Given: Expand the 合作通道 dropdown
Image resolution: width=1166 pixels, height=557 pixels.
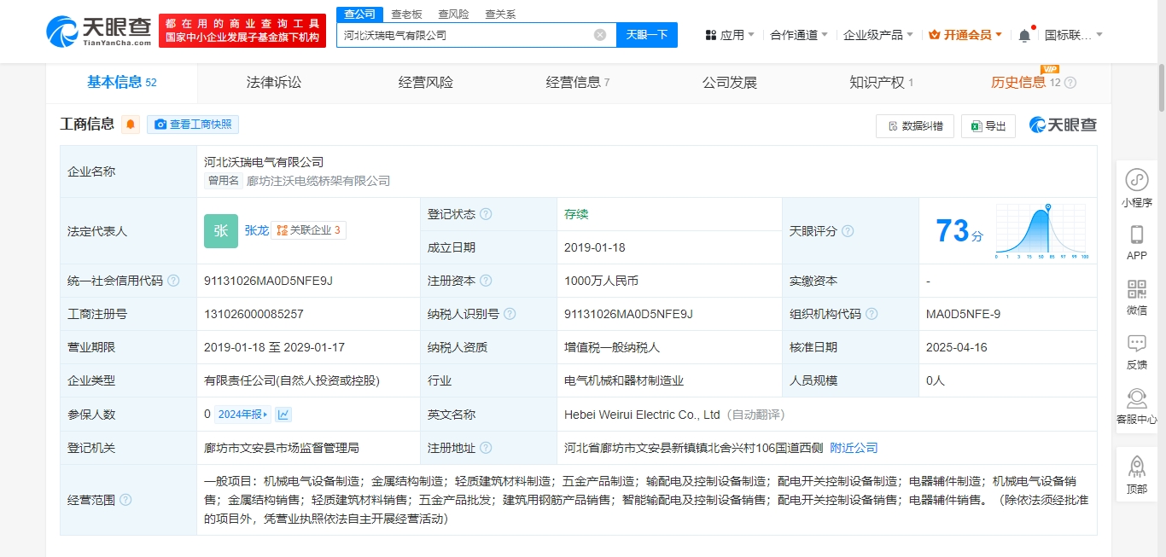Looking at the screenshot, I should (800, 35).
